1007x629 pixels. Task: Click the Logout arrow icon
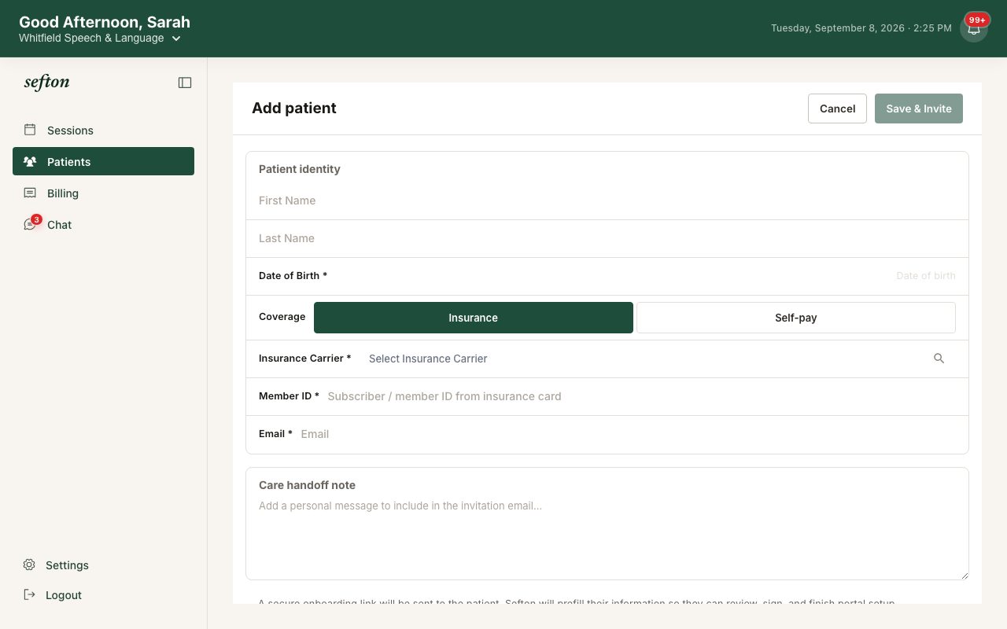click(29, 594)
